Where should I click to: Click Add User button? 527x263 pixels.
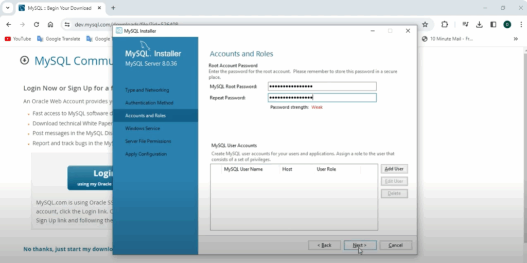click(x=394, y=169)
